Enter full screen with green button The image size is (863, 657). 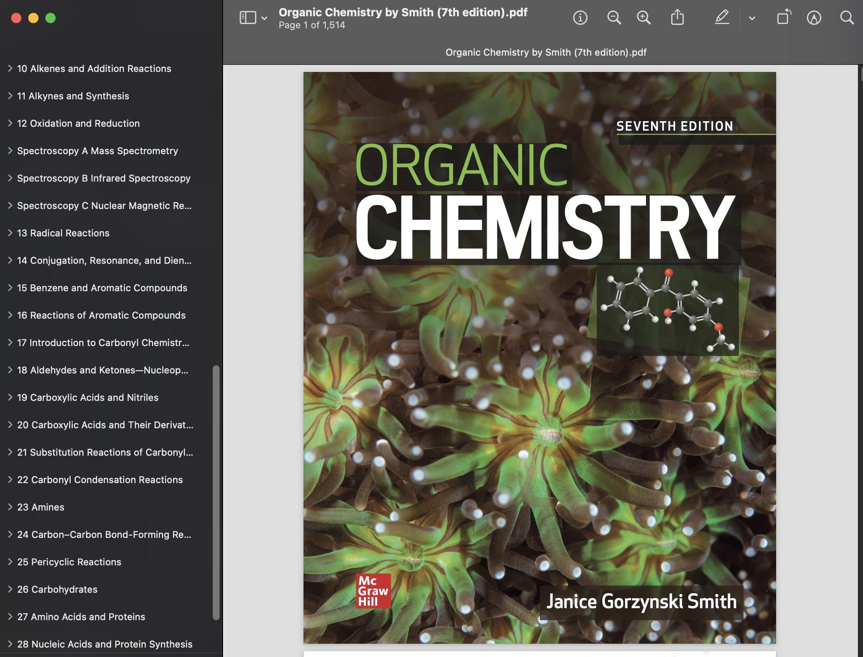click(51, 18)
